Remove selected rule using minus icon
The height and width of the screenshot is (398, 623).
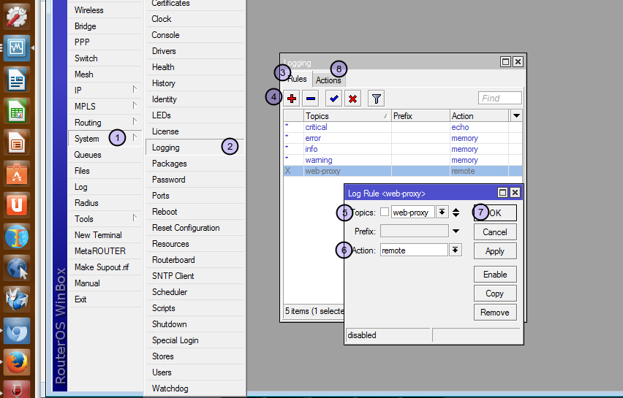310,99
